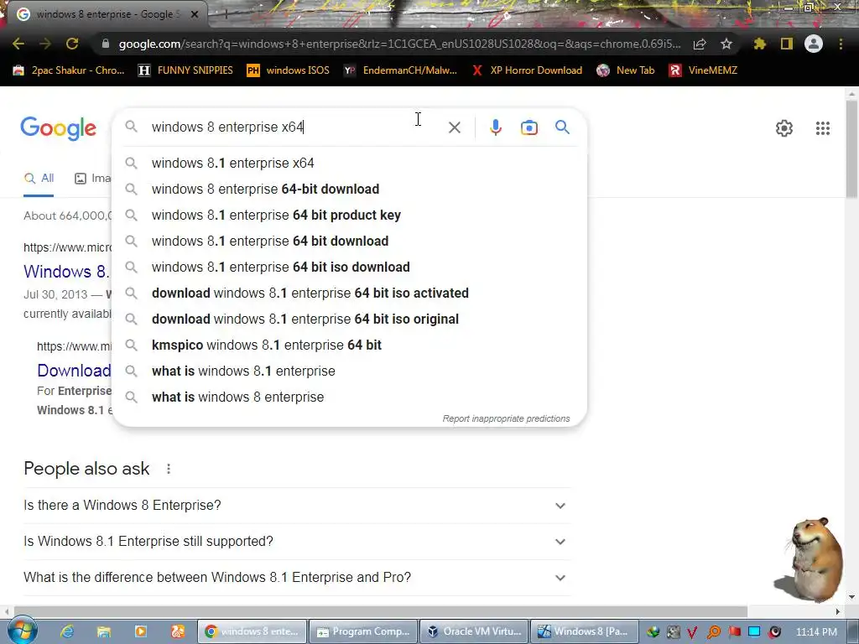Screen dimensions: 859x644
Task: Click the Chrome address bar URL
Action: (400, 44)
